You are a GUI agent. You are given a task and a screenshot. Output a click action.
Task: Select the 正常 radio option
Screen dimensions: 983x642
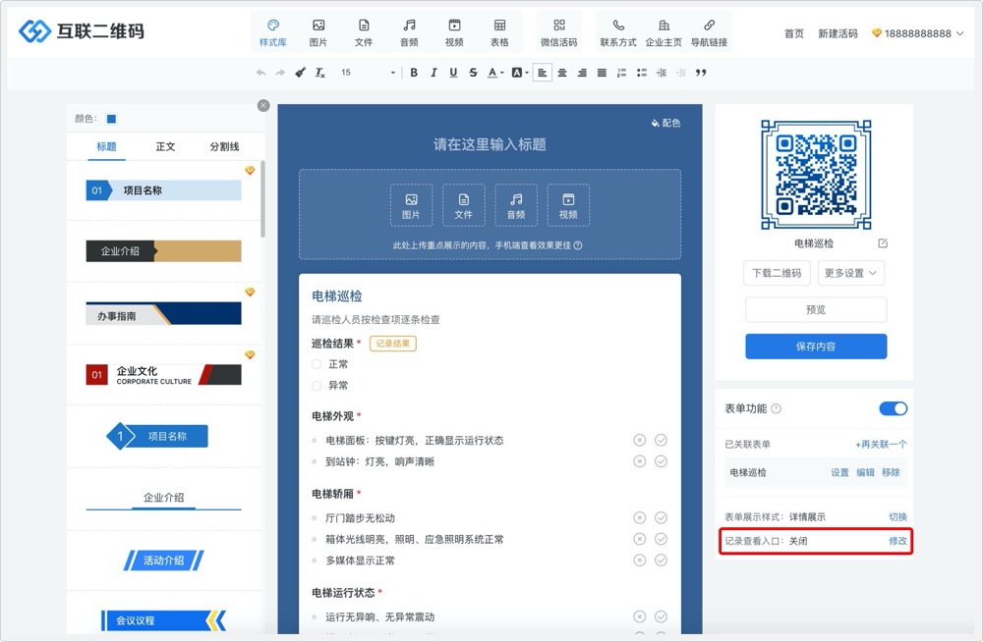(x=317, y=364)
